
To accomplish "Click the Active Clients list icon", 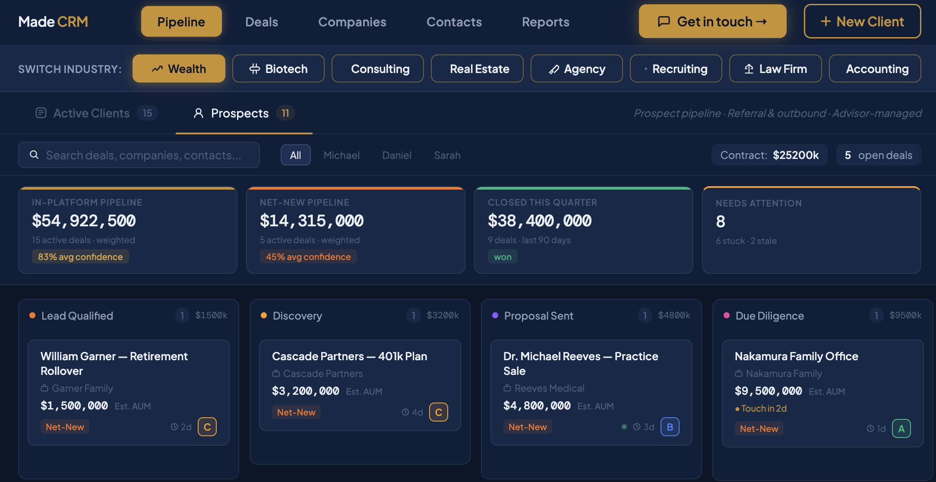I will [x=41, y=113].
